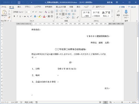Expand the font size dropdown

tap(31, 12)
